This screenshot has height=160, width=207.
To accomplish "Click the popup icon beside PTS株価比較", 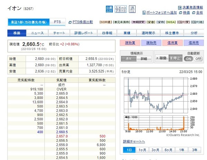I will (70, 22).
